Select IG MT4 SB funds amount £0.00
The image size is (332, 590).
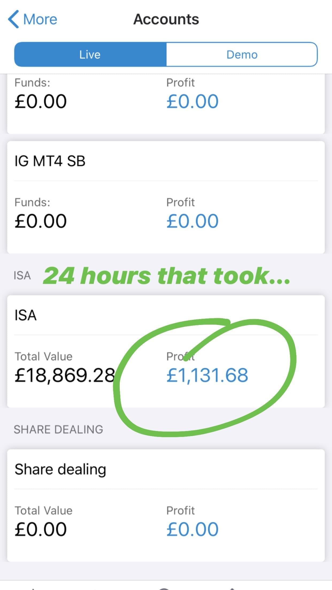[41, 221]
